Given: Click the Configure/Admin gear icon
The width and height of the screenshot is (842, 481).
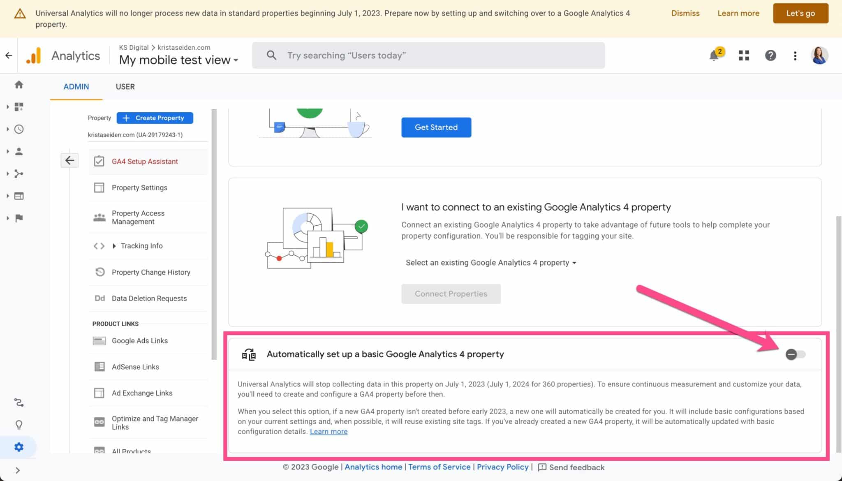Looking at the screenshot, I should [x=19, y=447].
